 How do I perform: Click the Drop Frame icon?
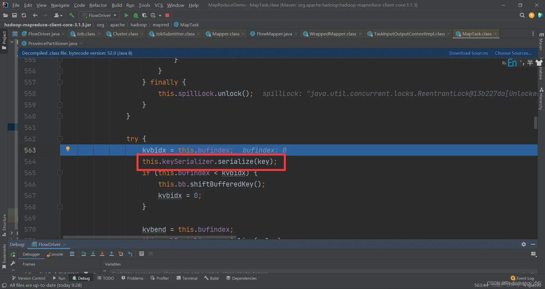coord(121,254)
